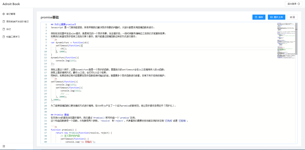The height and width of the screenshot is (150, 305).
Task: Click the paragraph starting Javascript 是一门单线程语言
Action: [x=103, y=27]
